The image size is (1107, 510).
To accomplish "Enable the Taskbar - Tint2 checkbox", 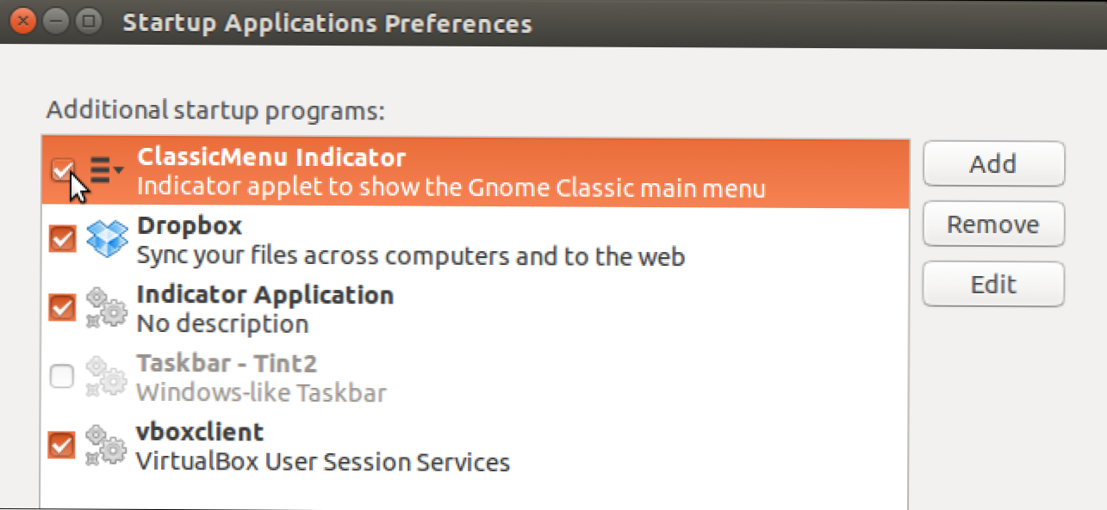I will (x=62, y=377).
